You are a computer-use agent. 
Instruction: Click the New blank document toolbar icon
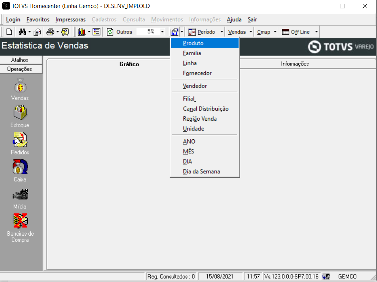[9, 32]
